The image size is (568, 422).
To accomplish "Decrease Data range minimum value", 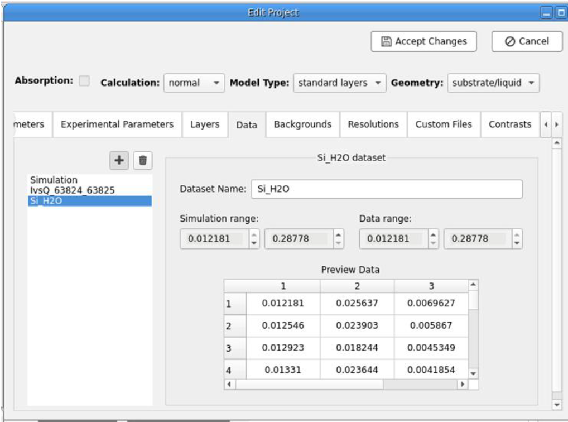I will (433, 243).
